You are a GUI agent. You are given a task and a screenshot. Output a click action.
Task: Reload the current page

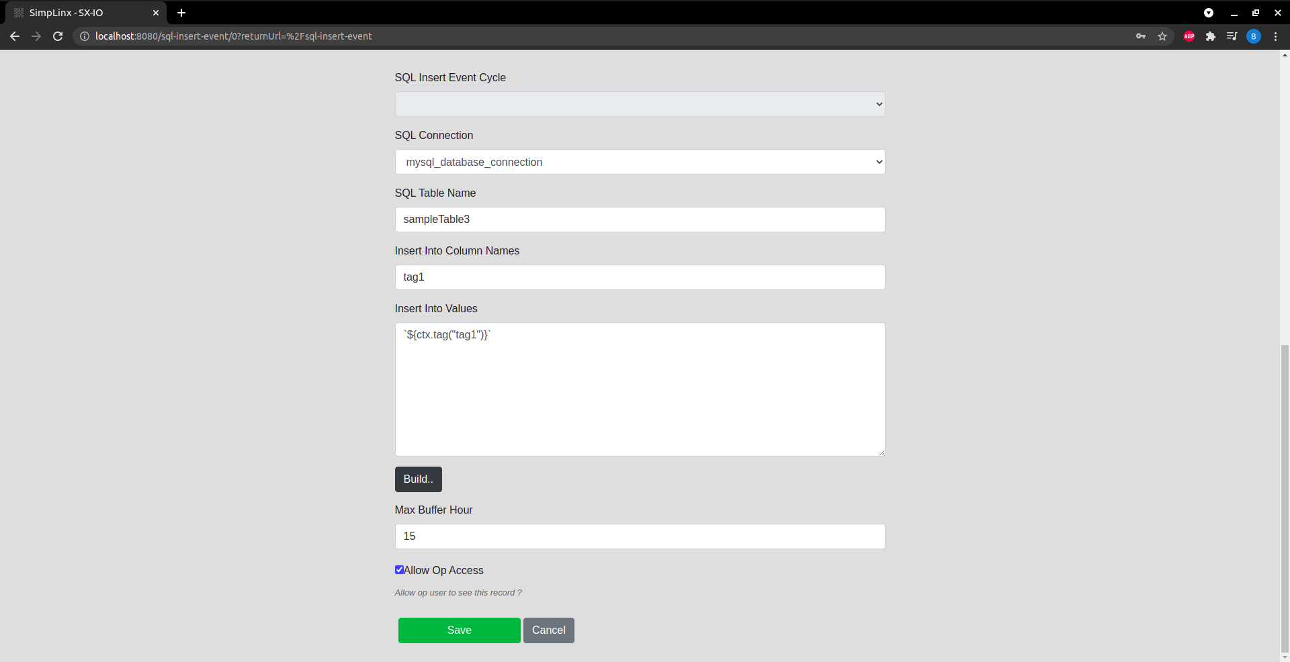pos(58,36)
